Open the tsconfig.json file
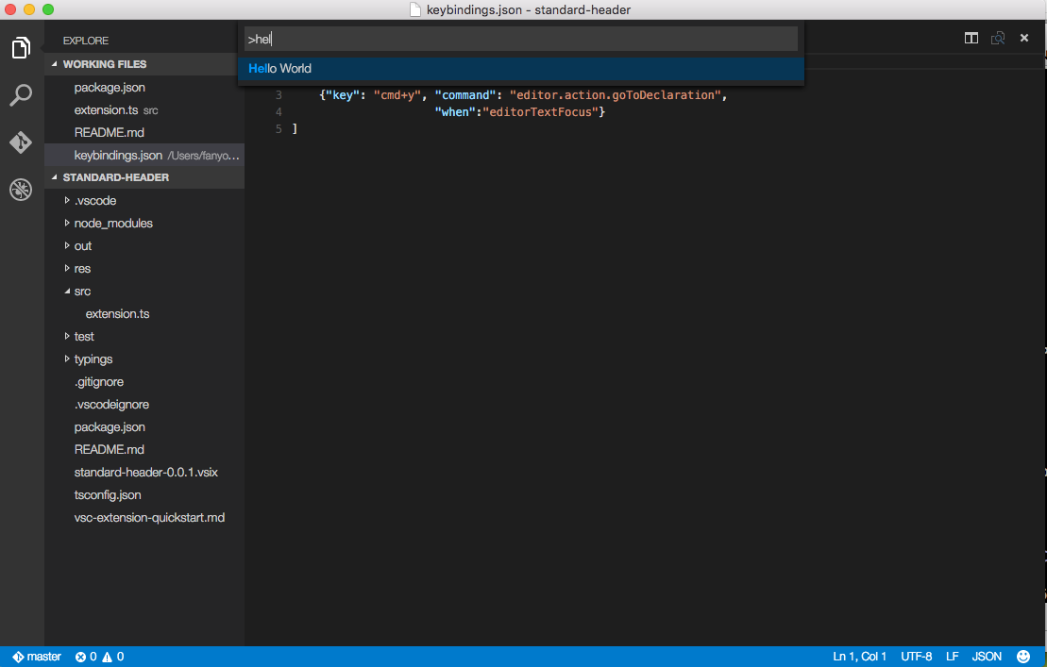This screenshot has width=1047, height=667. coord(144,495)
